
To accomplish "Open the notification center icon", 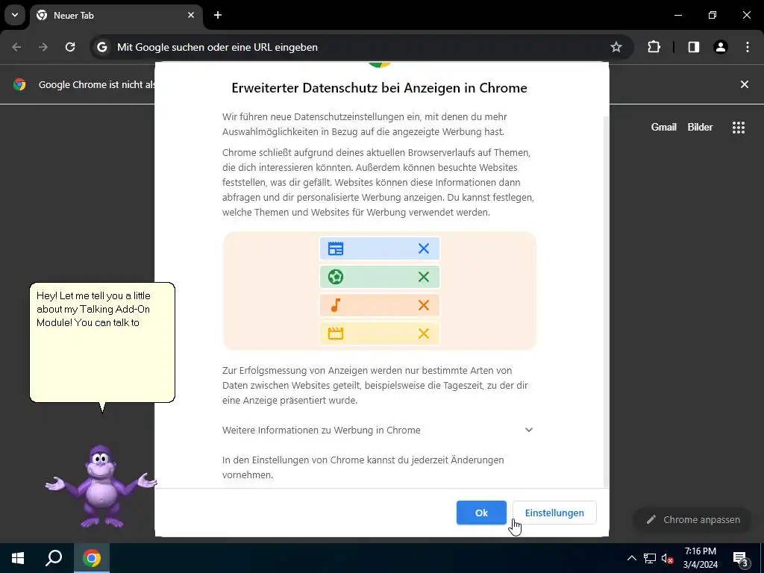I will pos(740,558).
